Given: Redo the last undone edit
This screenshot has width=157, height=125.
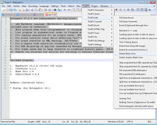Looking at the screenshot, I should 50,10.
